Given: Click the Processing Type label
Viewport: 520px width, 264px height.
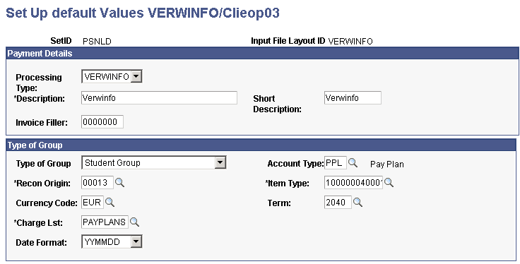Looking at the screenshot, I should pyautogui.click(x=39, y=83).
